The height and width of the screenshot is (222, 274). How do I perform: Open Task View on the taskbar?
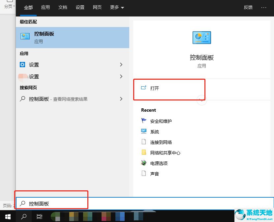tap(40, 216)
